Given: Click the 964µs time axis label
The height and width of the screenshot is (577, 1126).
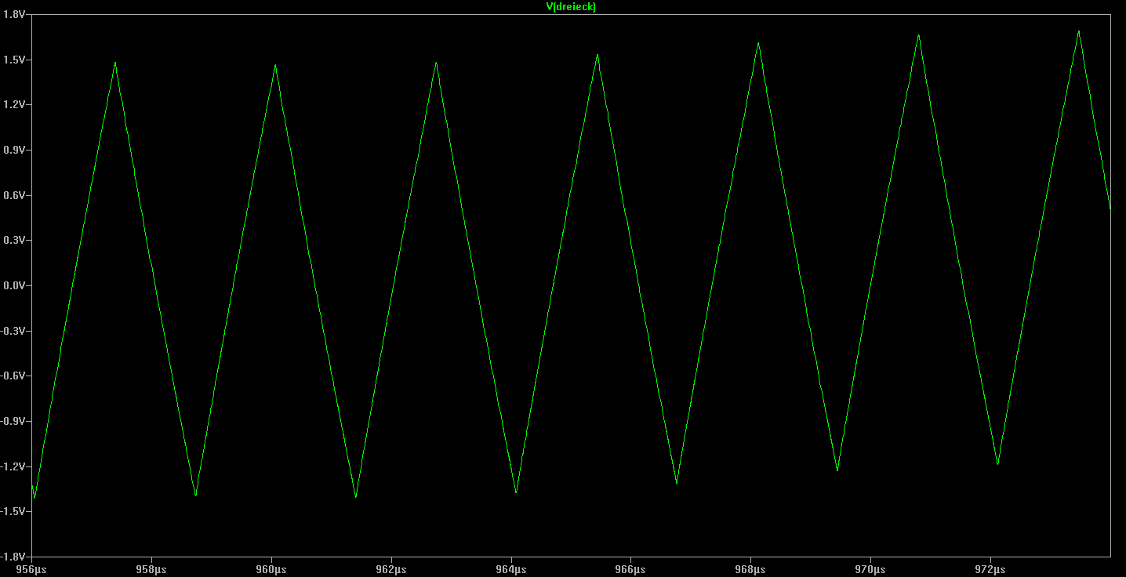Looking at the screenshot, I should [x=511, y=569].
